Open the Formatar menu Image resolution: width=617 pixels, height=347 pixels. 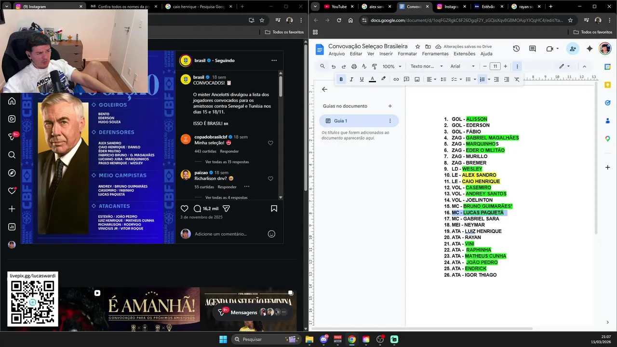[407, 54]
